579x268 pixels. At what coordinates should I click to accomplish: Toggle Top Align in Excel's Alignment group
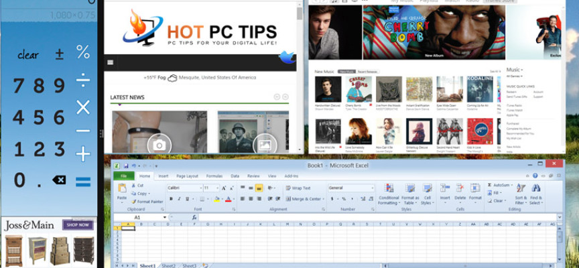tap(243, 188)
